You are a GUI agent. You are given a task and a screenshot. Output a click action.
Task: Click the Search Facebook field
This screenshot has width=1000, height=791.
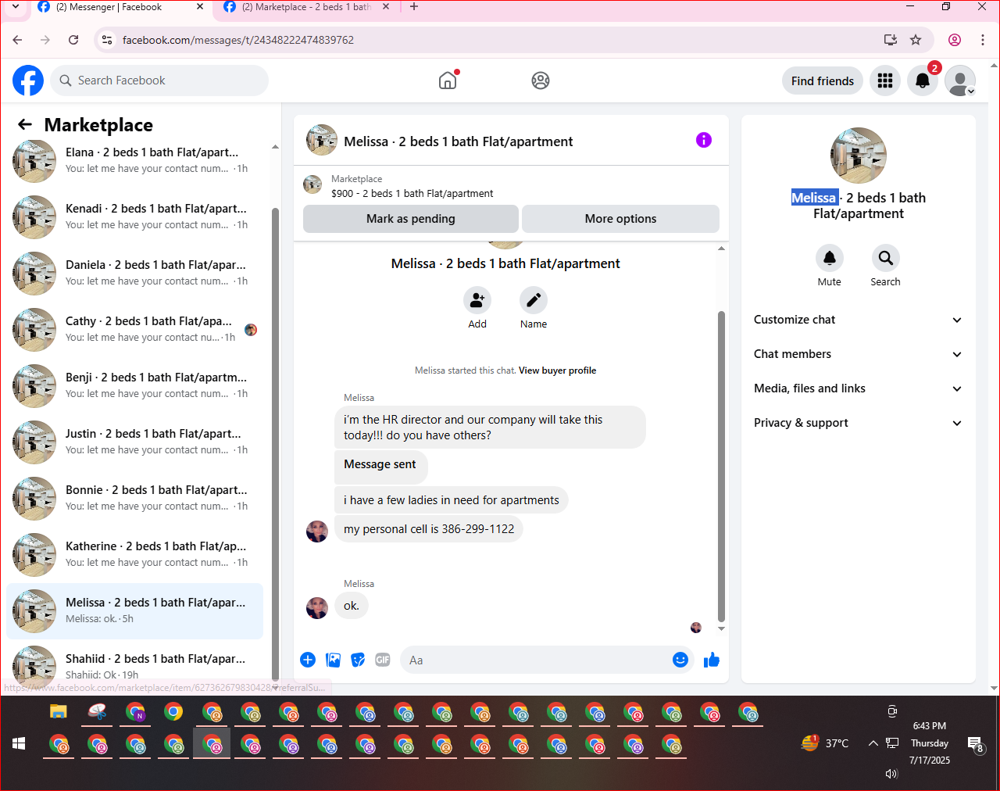pyautogui.click(x=160, y=81)
